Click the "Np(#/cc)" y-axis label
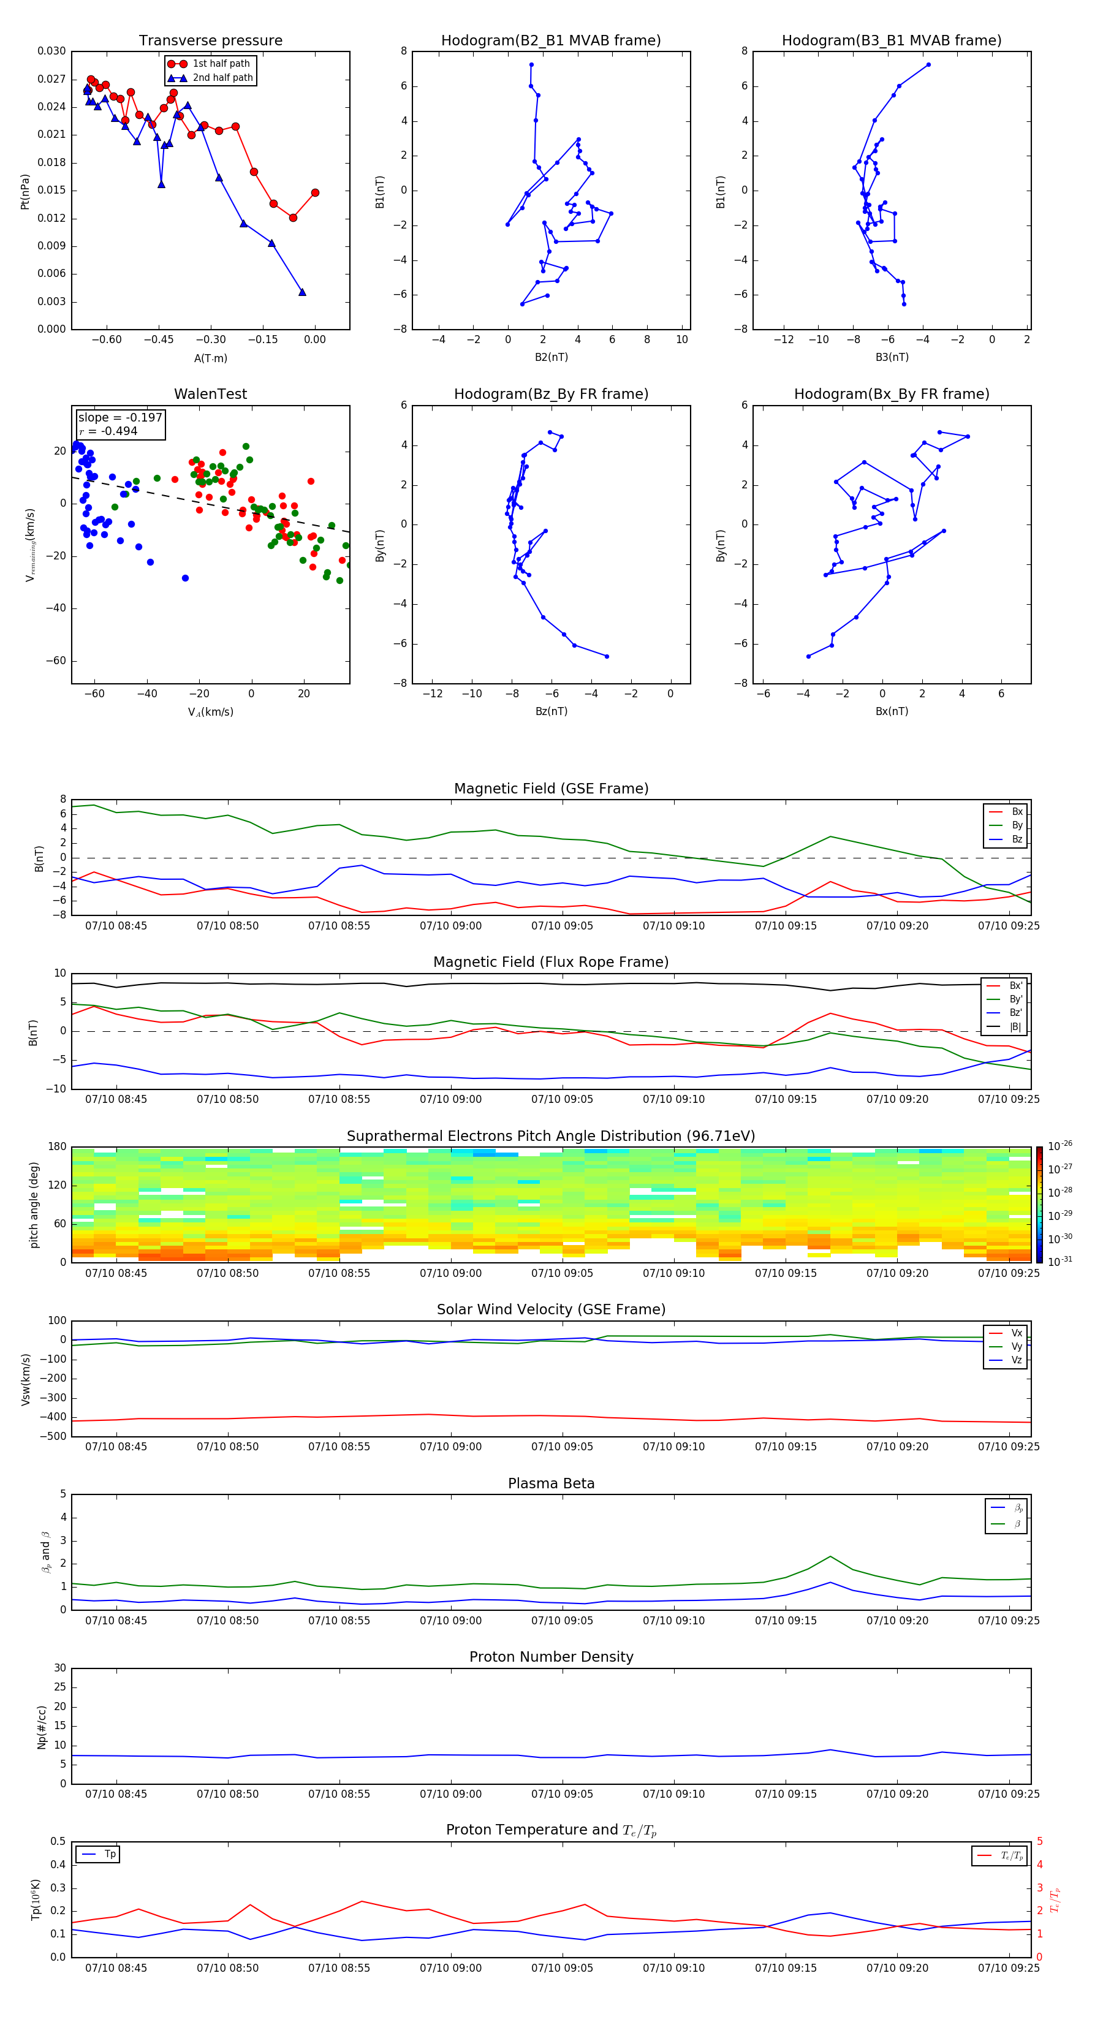Image resolution: width=1103 pixels, height=2022 pixels. tap(42, 1727)
